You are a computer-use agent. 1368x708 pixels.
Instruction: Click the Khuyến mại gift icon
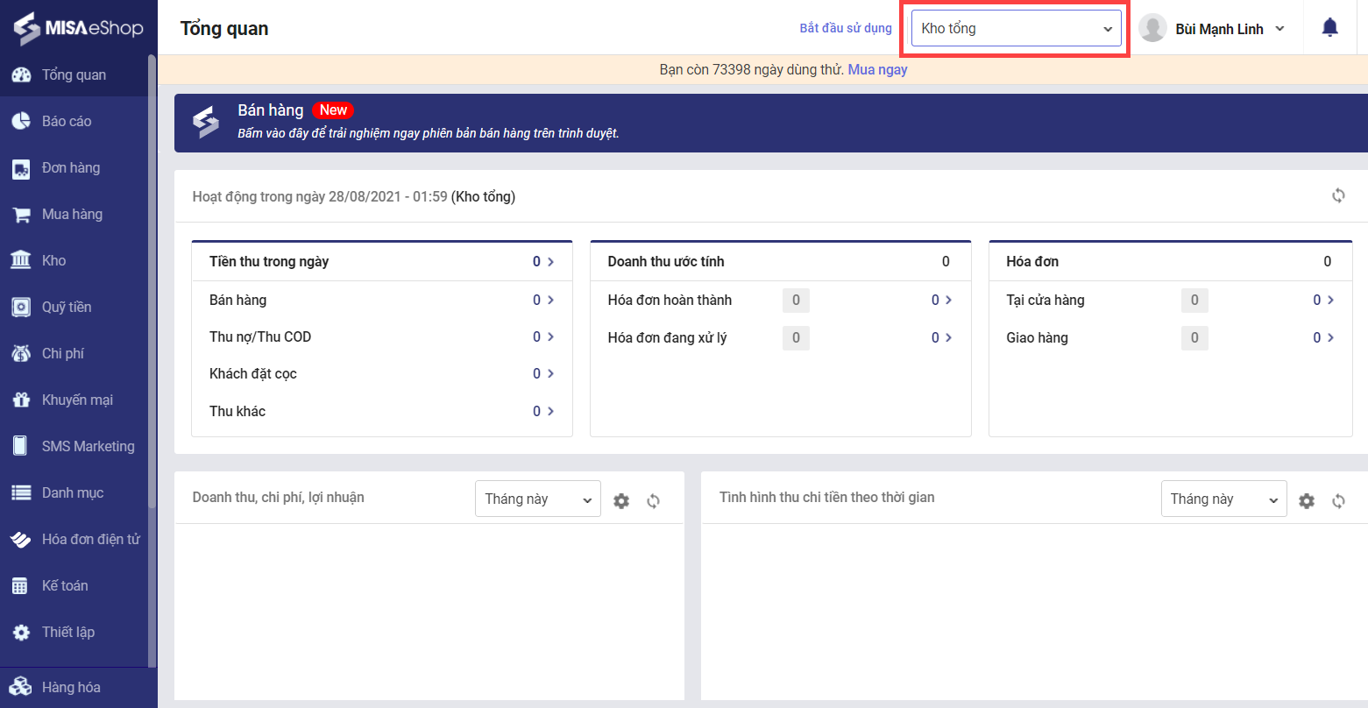pos(21,400)
